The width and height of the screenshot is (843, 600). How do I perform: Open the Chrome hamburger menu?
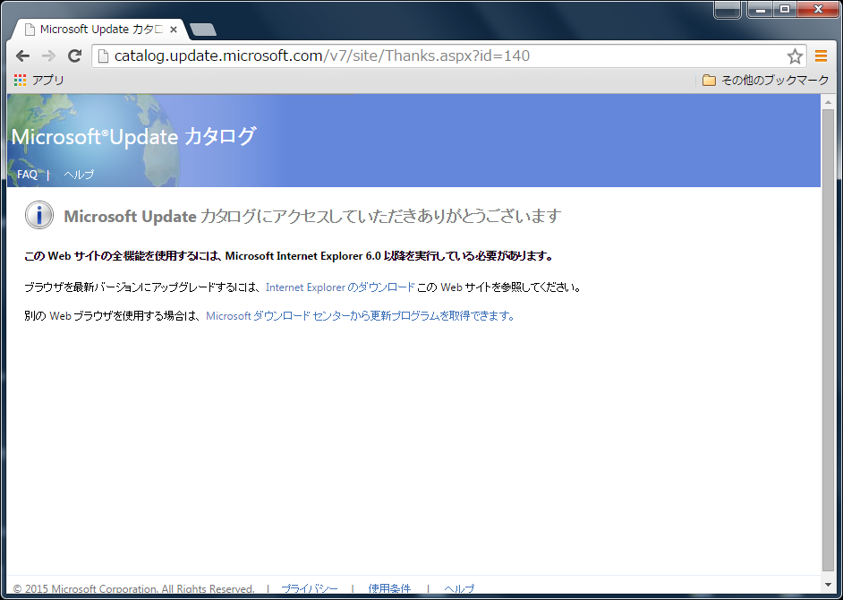821,56
